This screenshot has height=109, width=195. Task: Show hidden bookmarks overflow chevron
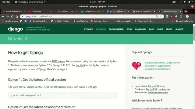[x=172, y=21]
